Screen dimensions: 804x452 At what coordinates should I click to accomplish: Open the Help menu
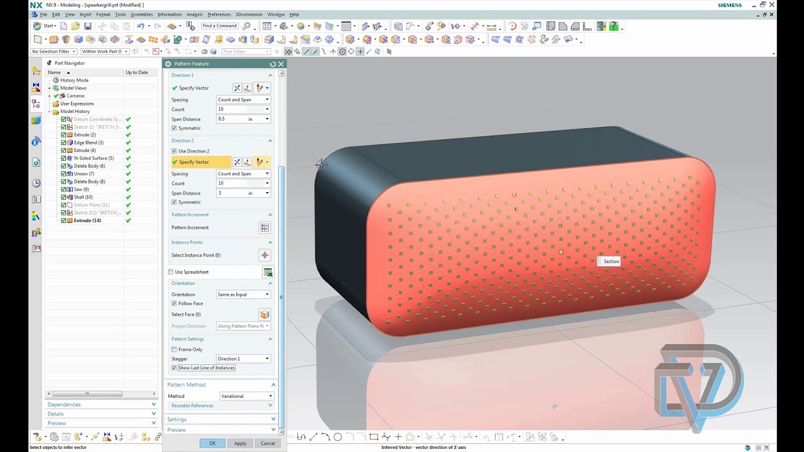click(x=294, y=14)
